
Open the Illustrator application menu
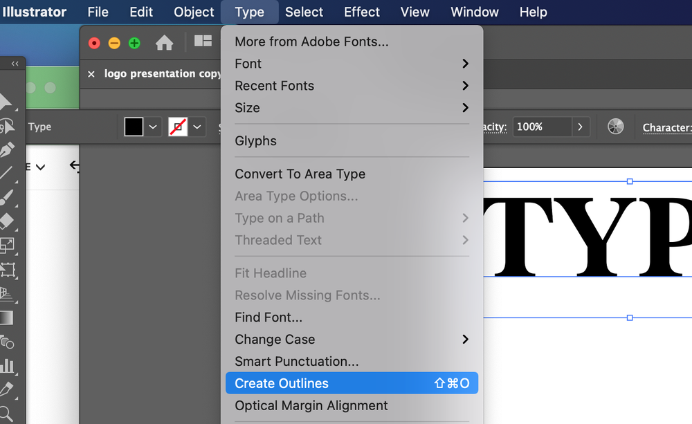[x=35, y=12]
